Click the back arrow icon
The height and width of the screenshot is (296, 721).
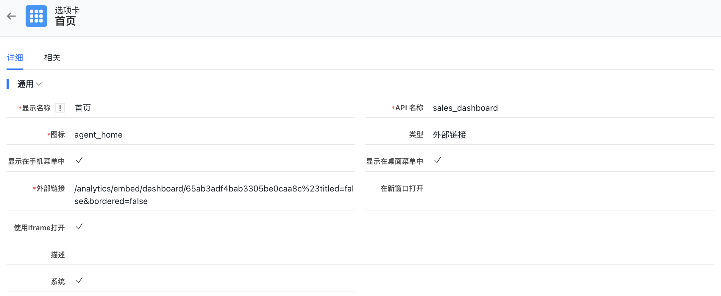click(11, 16)
